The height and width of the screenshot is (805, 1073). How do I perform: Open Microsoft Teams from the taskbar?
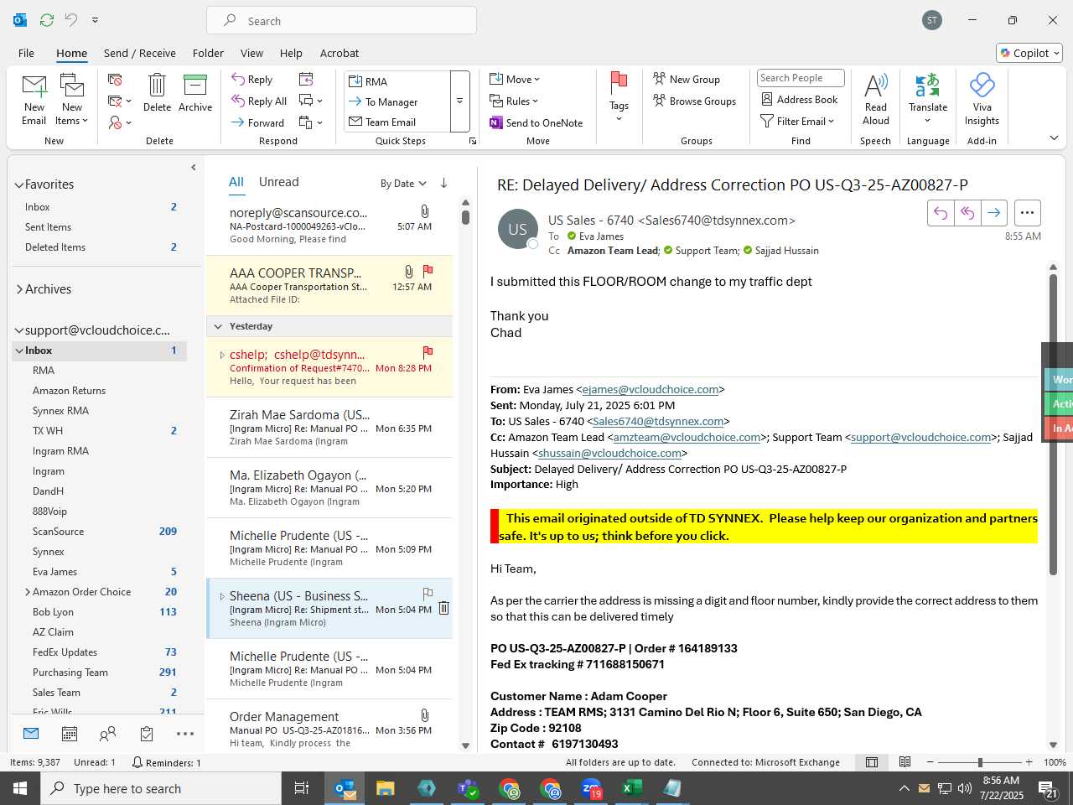pyautogui.click(x=467, y=788)
